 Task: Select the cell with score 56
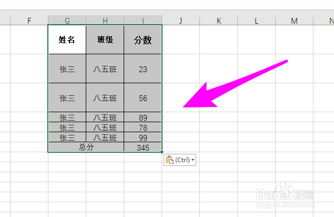click(143, 98)
